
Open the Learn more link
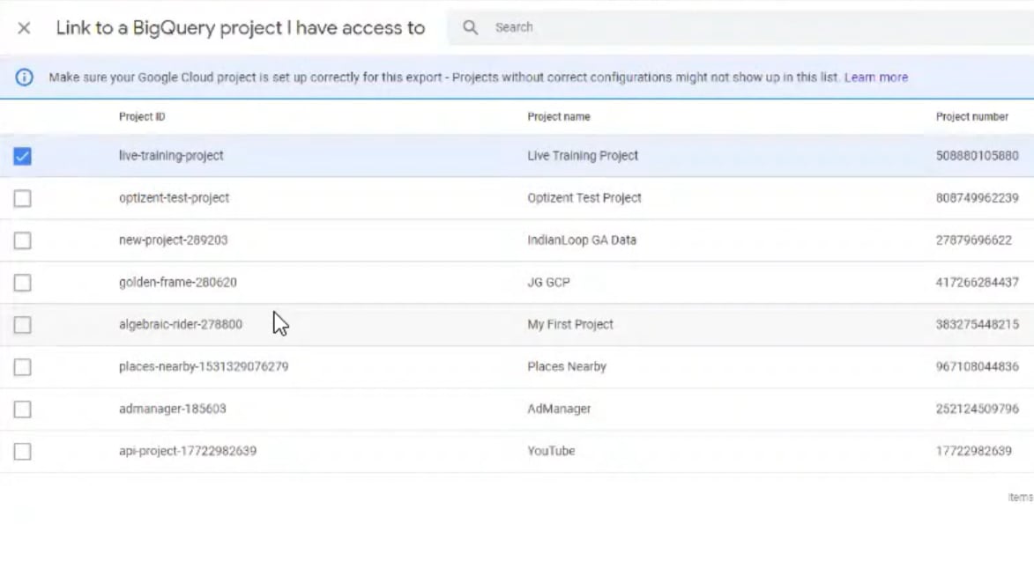click(x=875, y=77)
